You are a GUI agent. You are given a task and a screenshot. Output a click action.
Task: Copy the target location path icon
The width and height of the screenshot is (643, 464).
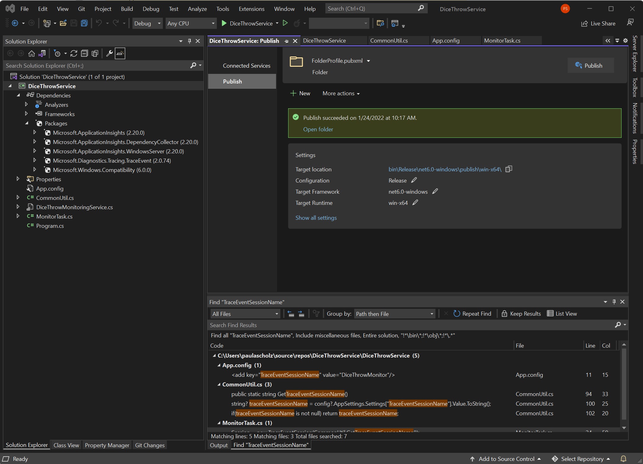point(509,169)
